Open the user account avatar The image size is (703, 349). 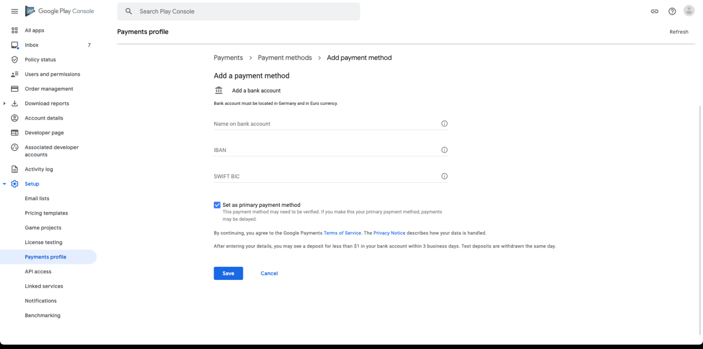[689, 11]
